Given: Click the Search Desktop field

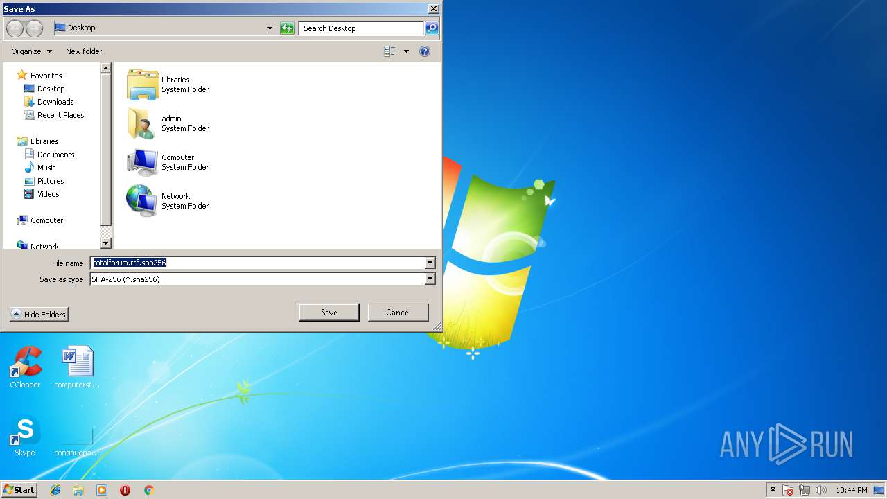Looking at the screenshot, I should click(x=361, y=28).
